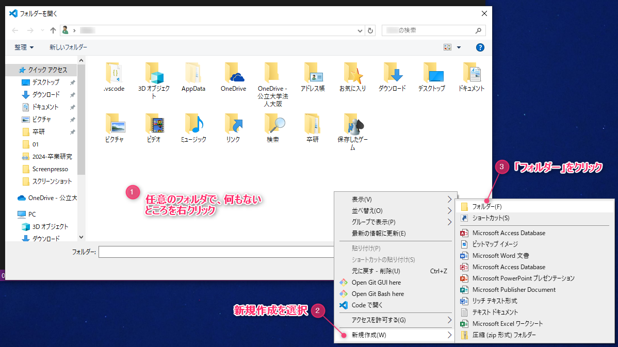Click the help question mark icon
618x347 pixels.
pyautogui.click(x=480, y=47)
